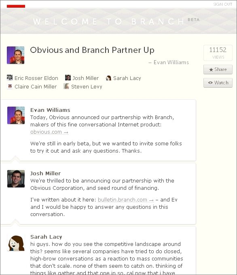Open Sarah Lacy's cartoon avatar beside her post

[x=16, y=242]
